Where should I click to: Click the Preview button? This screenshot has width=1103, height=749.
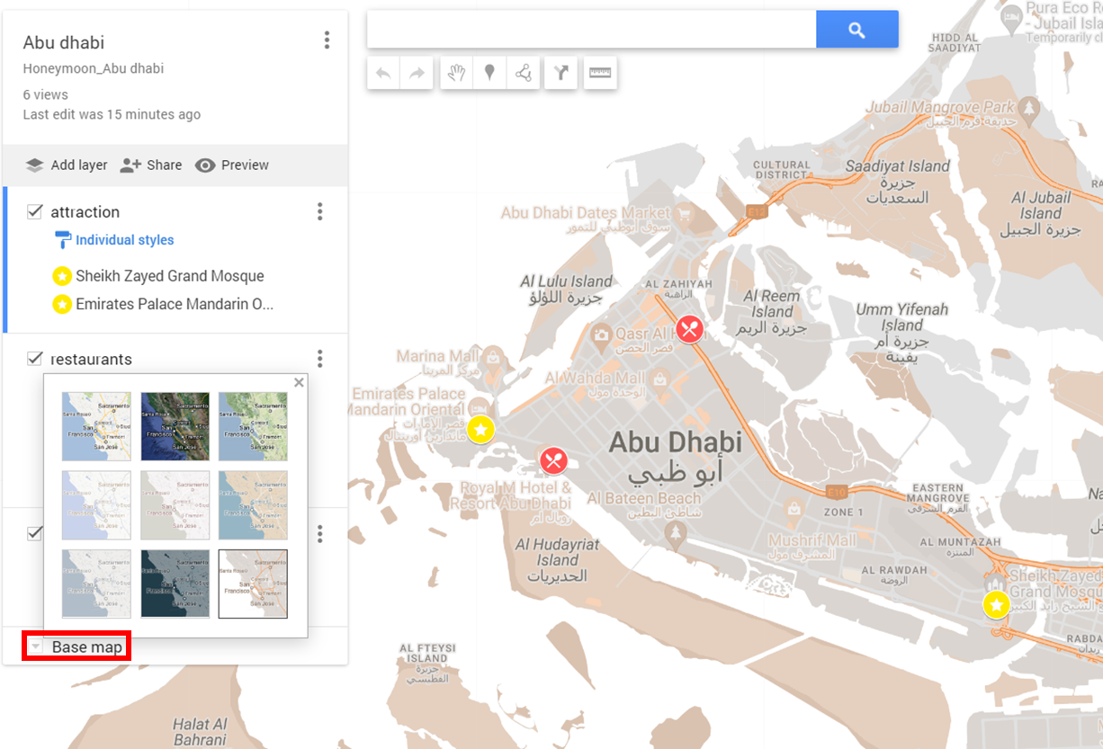click(x=232, y=165)
